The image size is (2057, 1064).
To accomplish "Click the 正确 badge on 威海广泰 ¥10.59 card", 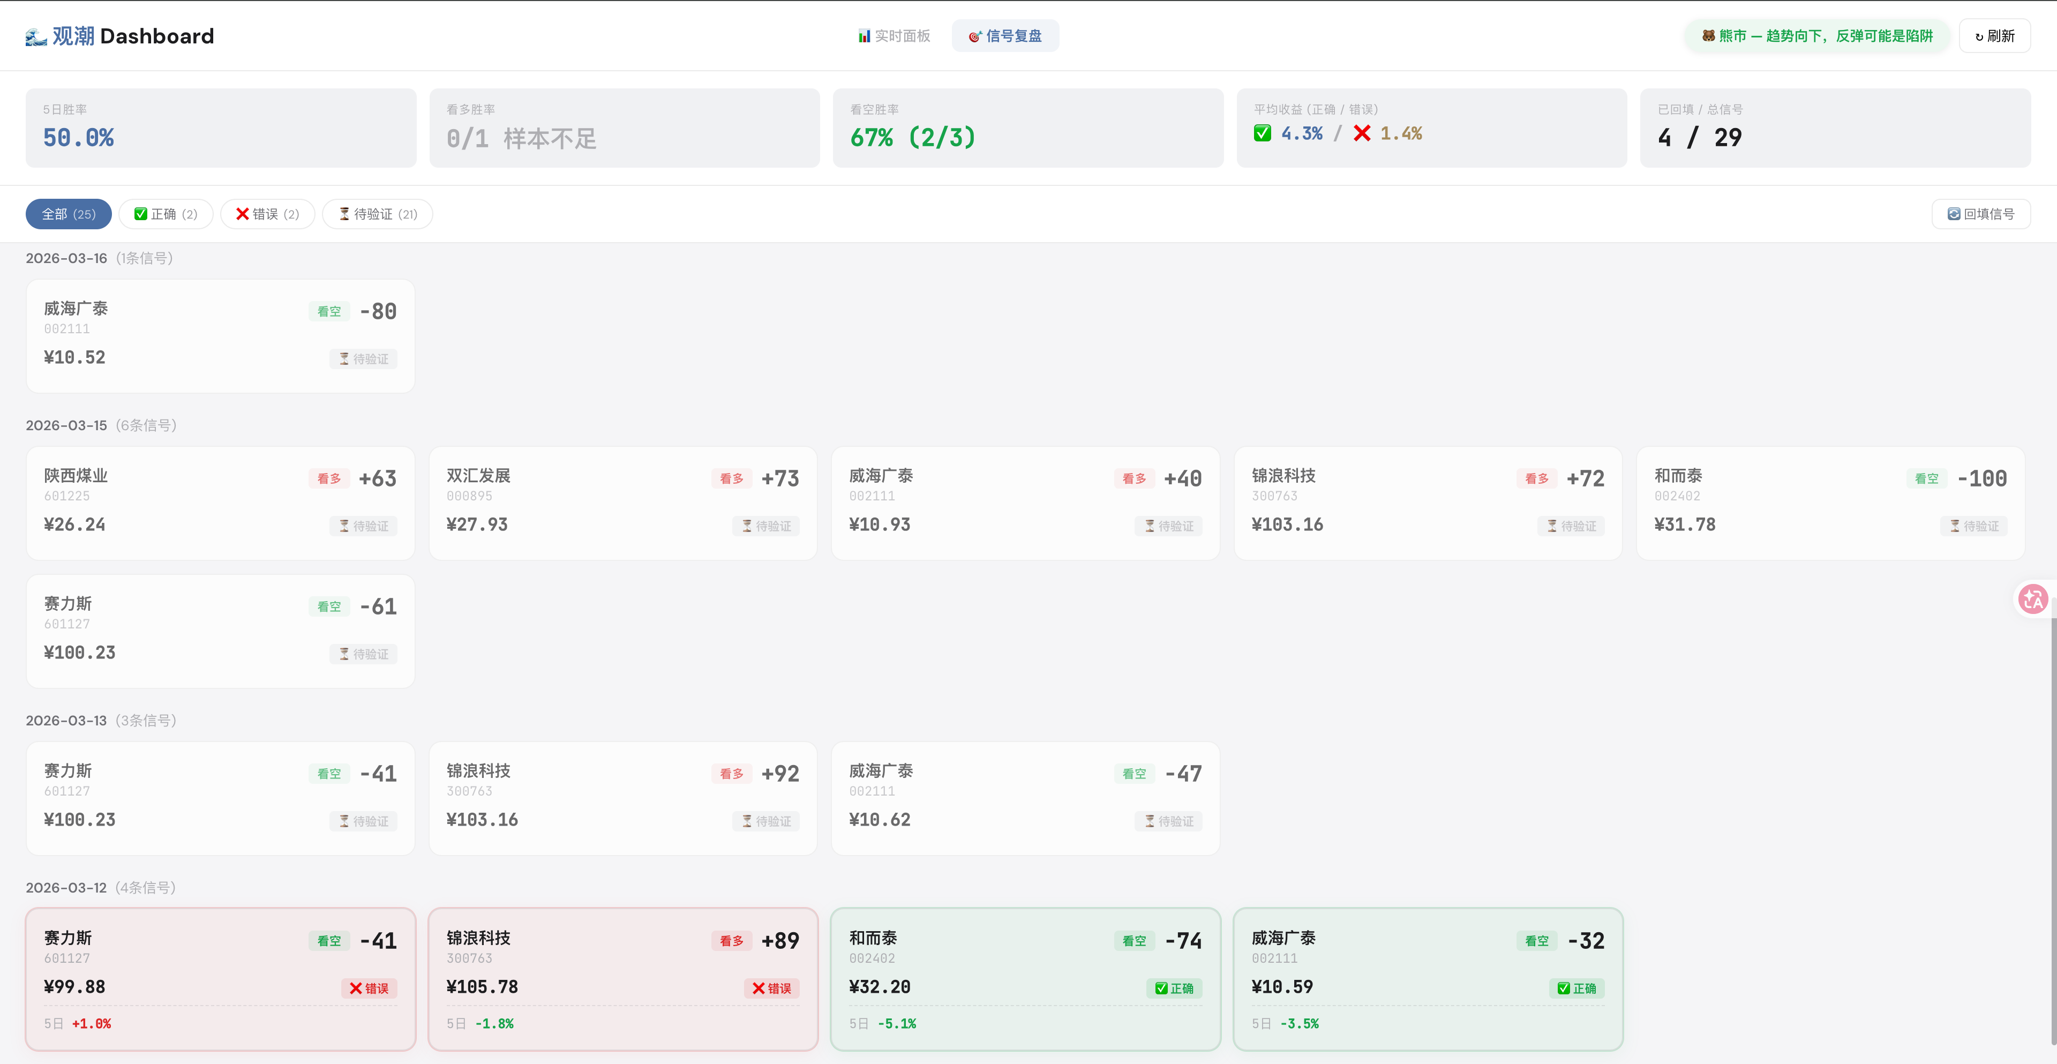I will point(1576,988).
